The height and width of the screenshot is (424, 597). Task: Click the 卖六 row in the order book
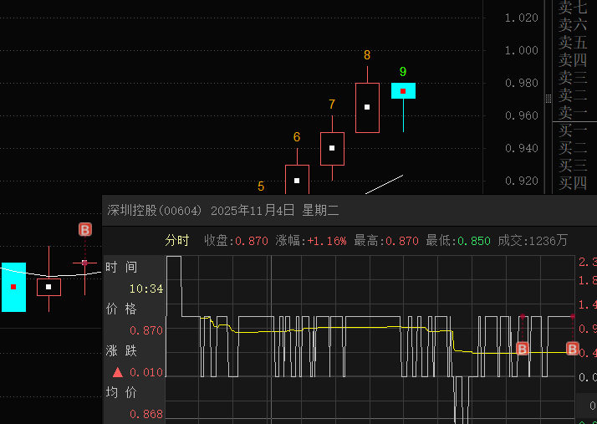(574, 25)
